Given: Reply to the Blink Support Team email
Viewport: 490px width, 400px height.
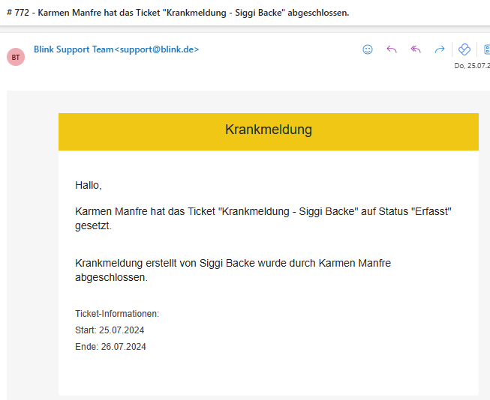Looking at the screenshot, I should (391, 49).
